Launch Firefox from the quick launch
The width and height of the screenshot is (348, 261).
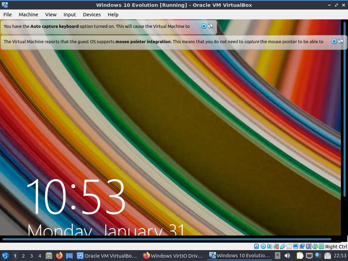[59, 256]
